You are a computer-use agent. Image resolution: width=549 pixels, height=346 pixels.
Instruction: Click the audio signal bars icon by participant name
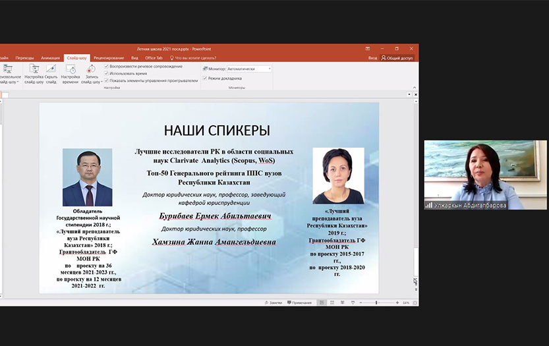point(428,205)
